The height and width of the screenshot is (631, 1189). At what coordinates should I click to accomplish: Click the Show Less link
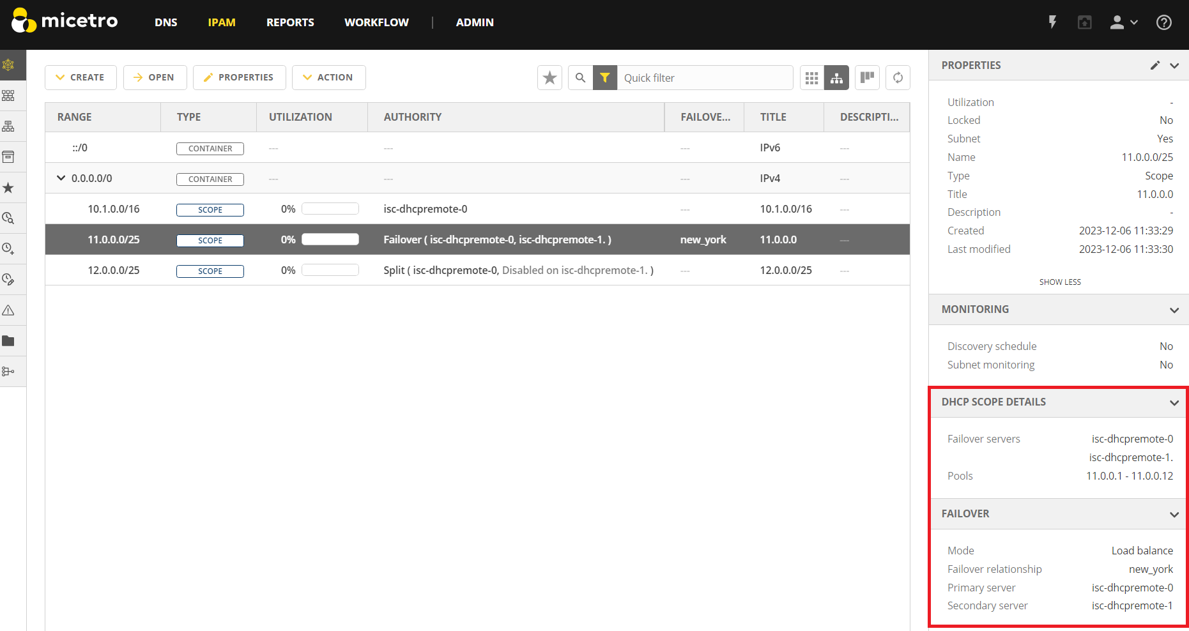1059,282
